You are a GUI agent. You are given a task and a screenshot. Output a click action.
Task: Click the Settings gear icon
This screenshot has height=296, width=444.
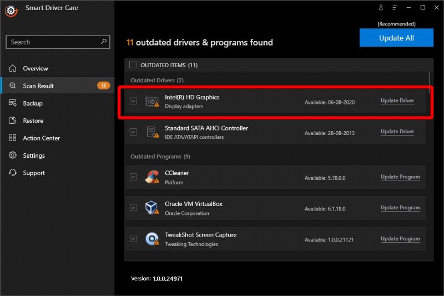[x=12, y=155]
